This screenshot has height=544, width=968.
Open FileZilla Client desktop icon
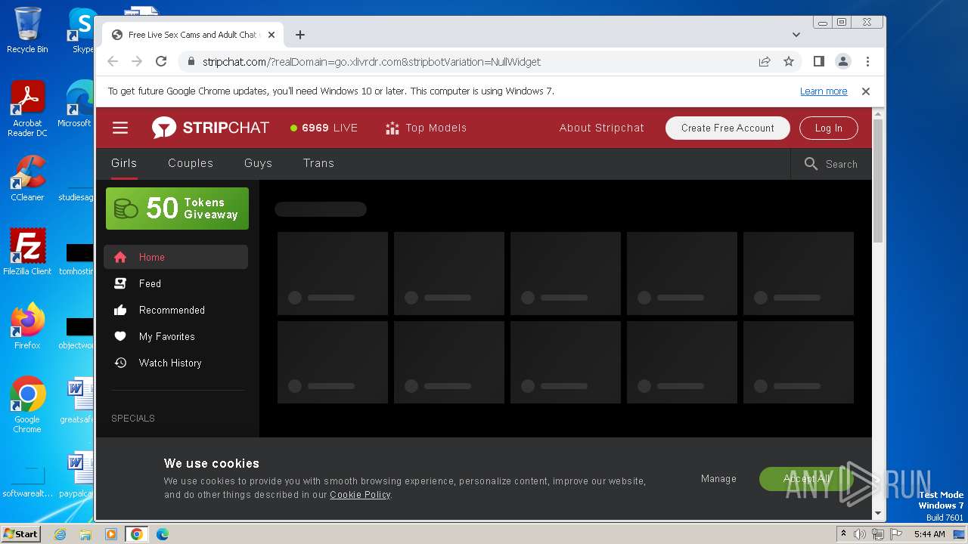[27, 252]
